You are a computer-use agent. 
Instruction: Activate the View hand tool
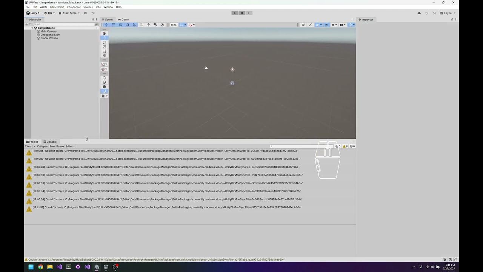pyautogui.click(x=104, y=34)
